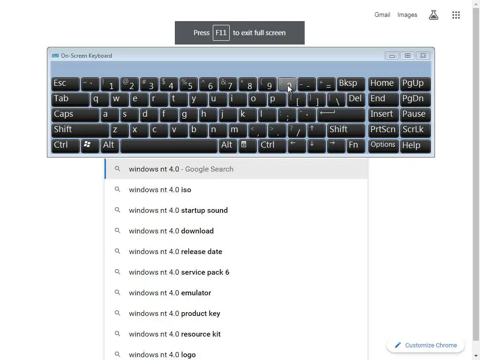Toggle the right Ctrl key

[272, 146]
